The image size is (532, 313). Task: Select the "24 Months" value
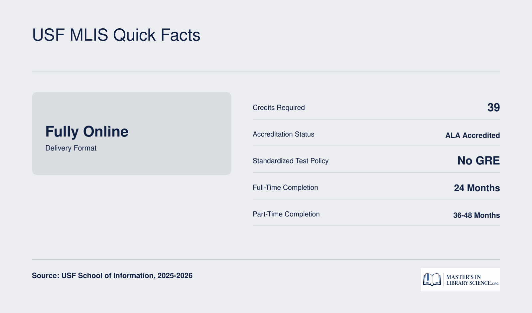(477, 188)
